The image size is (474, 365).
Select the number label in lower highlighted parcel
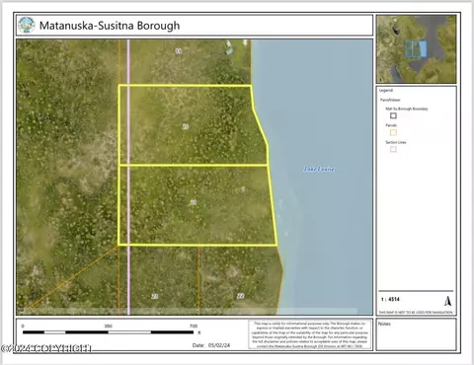(194, 202)
